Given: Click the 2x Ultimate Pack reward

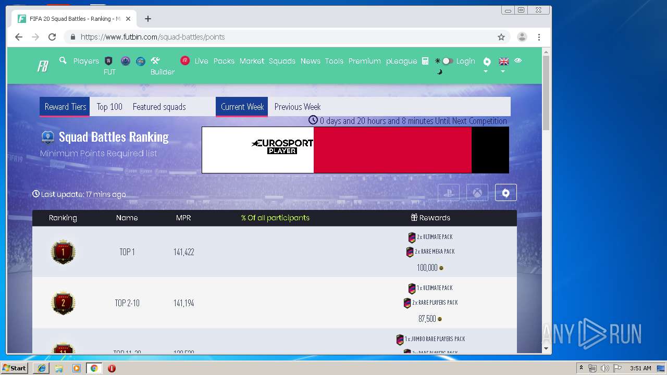Looking at the screenshot, I should [430, 237].
